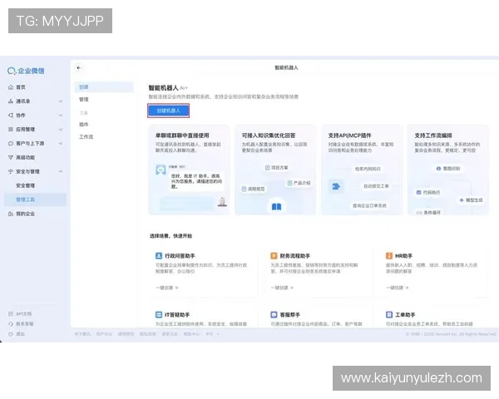Click the 退出 power icon

coord(11,334)
